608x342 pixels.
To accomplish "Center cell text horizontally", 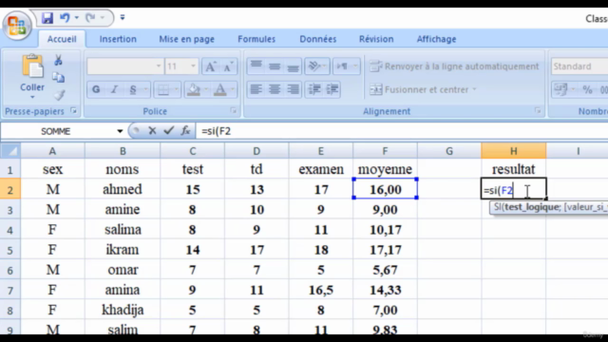I will [x=275, y=89].
